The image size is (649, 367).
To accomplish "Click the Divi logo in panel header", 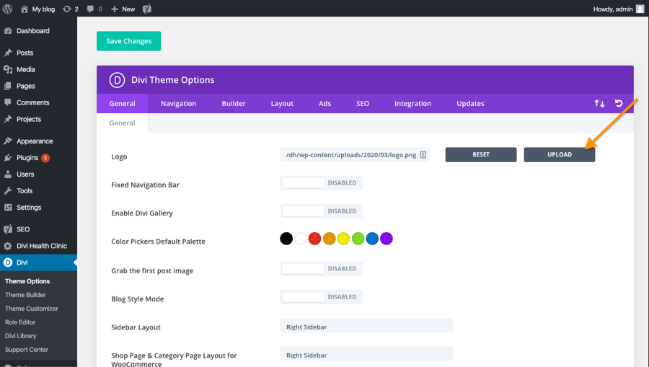I will coord(117,80).
